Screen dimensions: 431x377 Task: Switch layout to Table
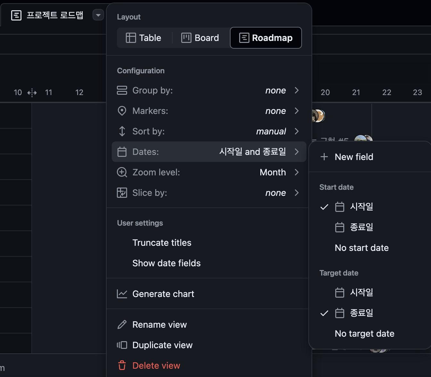pos(143,38)
